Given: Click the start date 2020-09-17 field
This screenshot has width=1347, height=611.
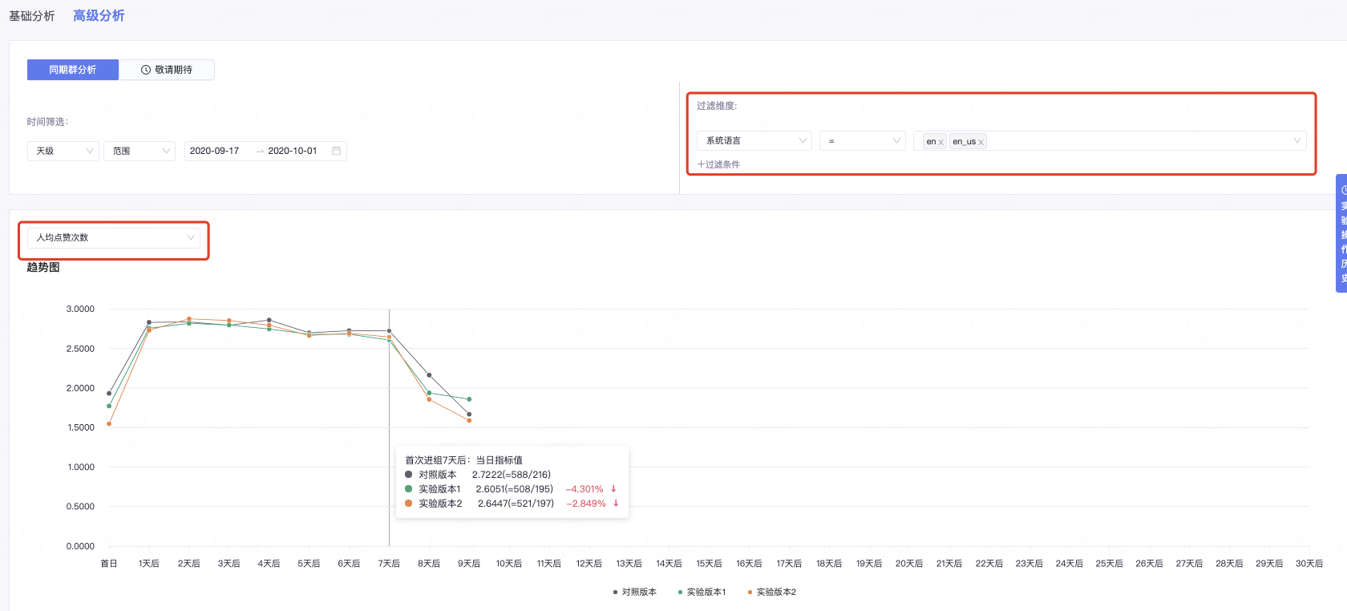Looking at the screenshot, I should (215, 151).
